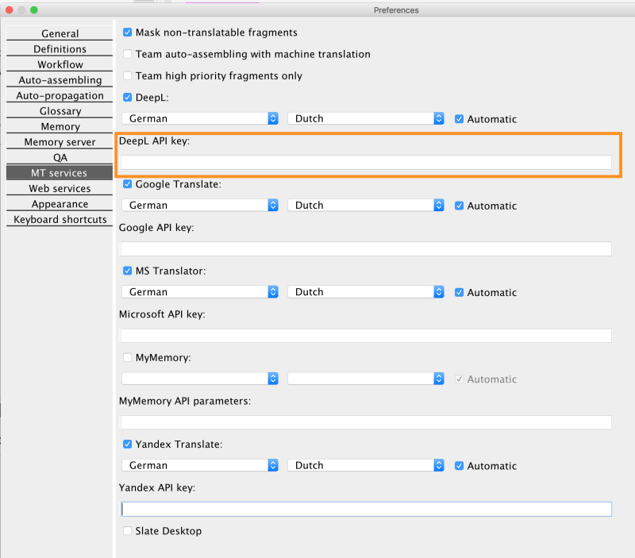The height and width of the screenshot is (558, 635).
Task: Open Google Translate source language dropdown
Action: pos(200,205)
